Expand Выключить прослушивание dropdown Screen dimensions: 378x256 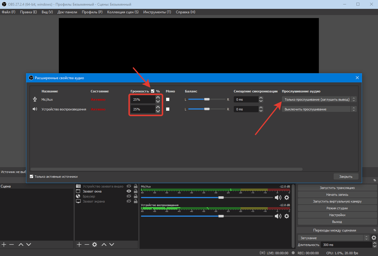click(x=319, y=109)
